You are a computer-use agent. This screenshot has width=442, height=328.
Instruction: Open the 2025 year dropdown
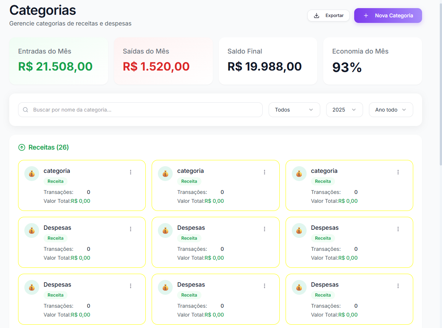point(344,110)
